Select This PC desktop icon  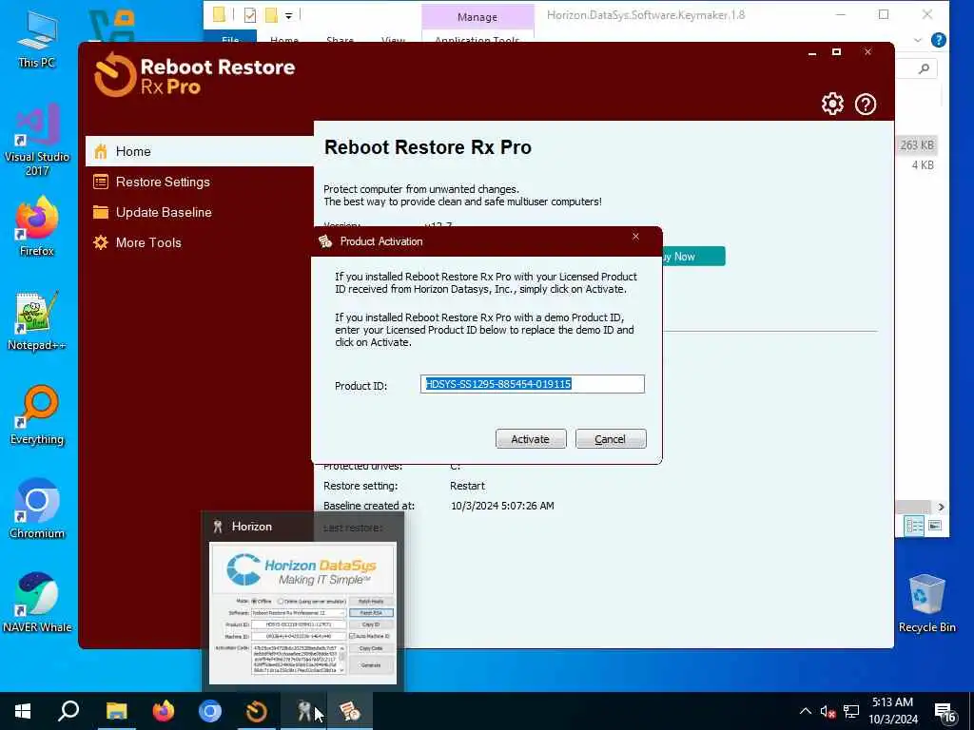37,38
